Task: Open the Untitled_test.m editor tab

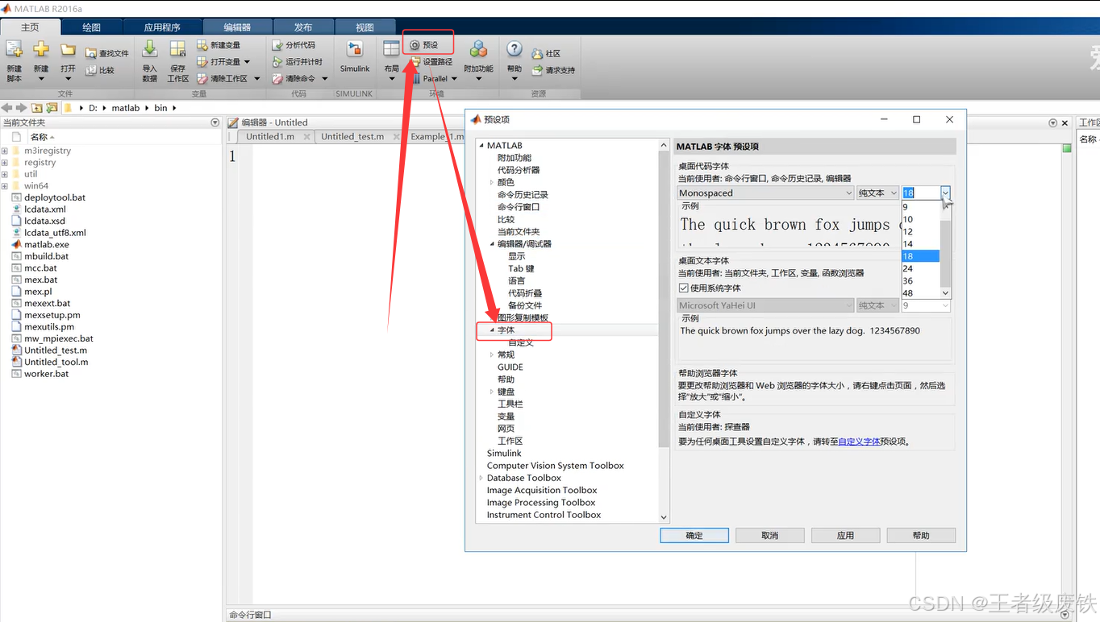Action: point(352,136)
